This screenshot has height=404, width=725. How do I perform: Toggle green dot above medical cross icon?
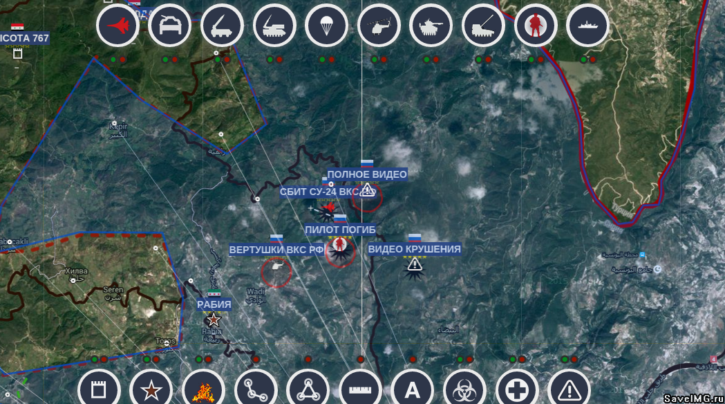pyautogui.click(x=513, y=359)
